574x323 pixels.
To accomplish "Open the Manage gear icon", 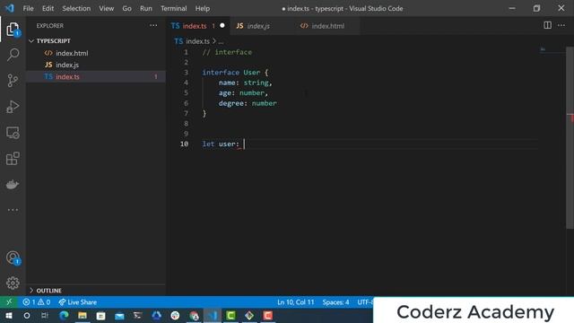I will [13, 284].
